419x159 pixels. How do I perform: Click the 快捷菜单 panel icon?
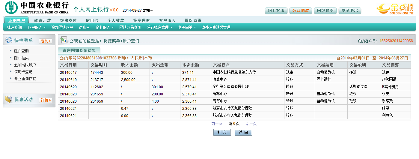[x=9, y=40]
